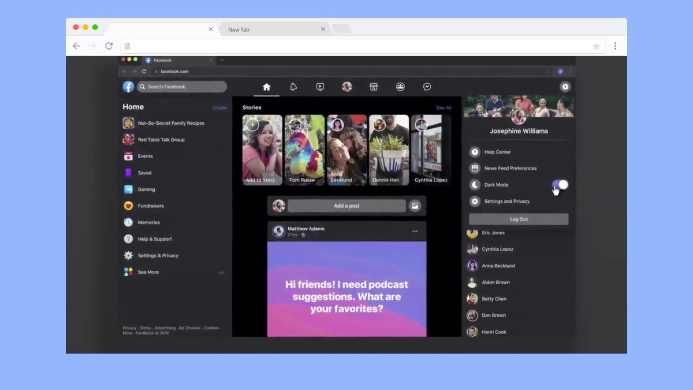Bookmark page with the star icon
The width and height of the screenshot is (693, 390).
point(596,46)
